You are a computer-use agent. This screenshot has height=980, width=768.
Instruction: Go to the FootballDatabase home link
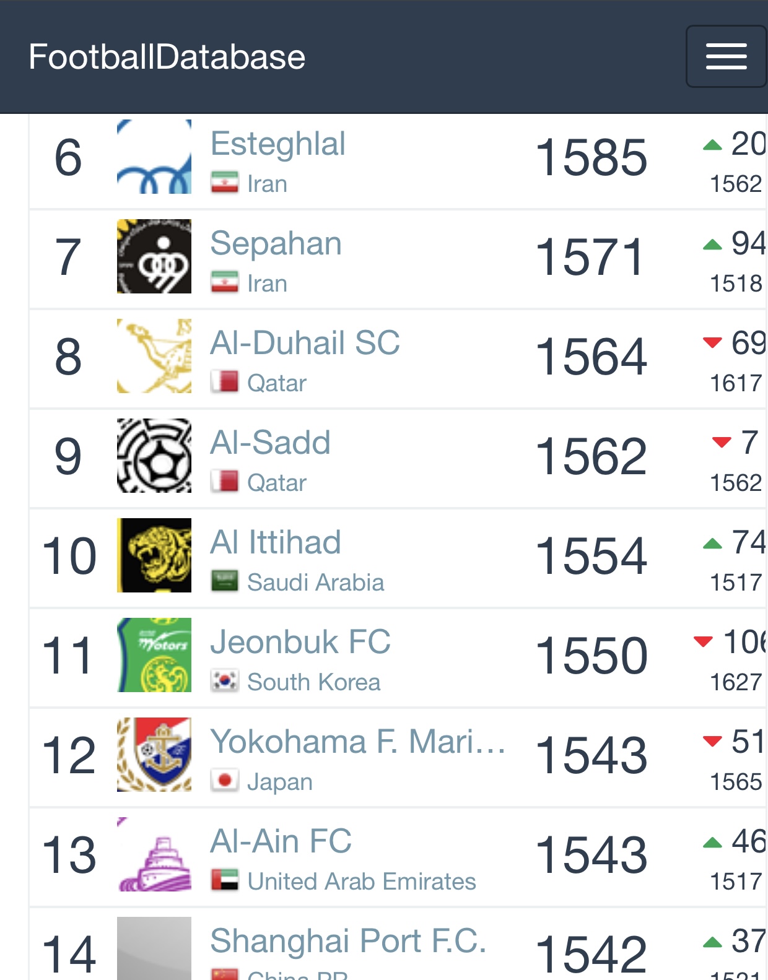tap(167, 57)
